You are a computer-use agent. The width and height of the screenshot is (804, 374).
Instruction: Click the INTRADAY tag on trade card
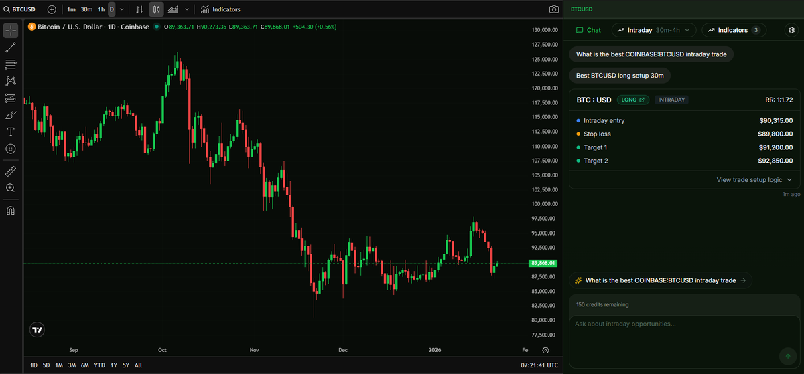click(x=671, y=100)
